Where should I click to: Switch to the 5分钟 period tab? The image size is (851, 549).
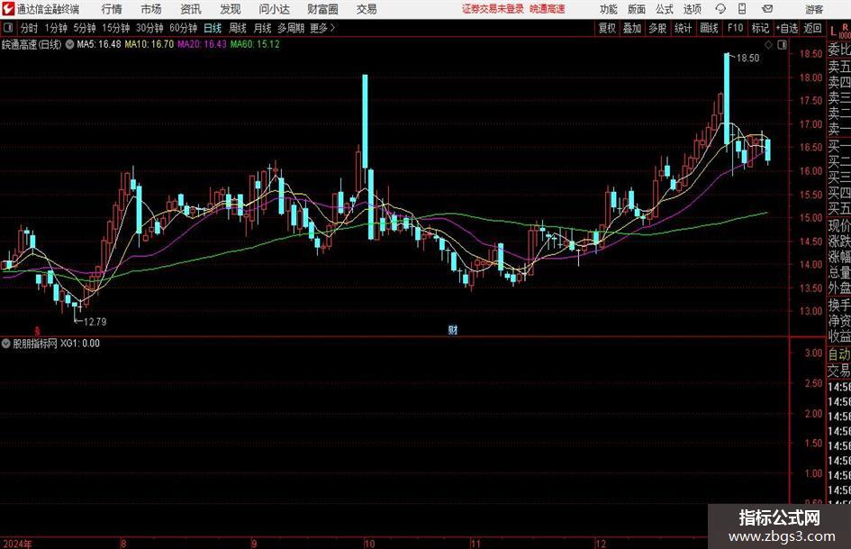click(x=85, y=28)
